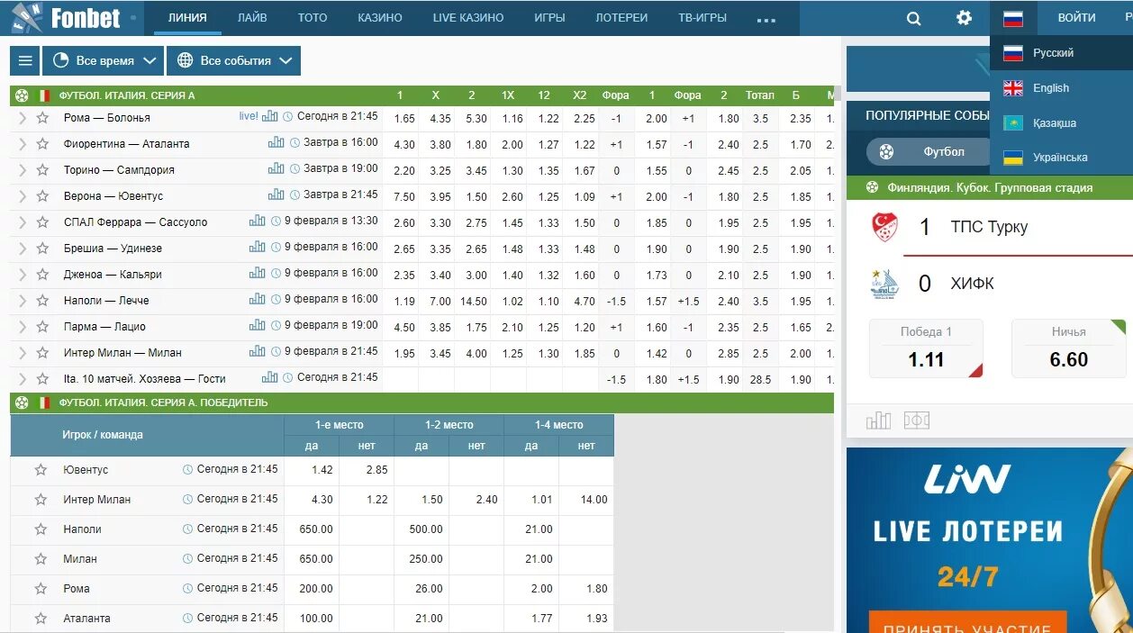Click odds 14.50 for Лечче win
This screenshot has height=633, width=1133.
pyautogui.click(x=474, y=301)
